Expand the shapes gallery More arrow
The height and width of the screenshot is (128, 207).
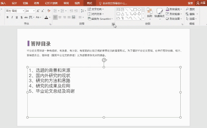coord(143,18)
